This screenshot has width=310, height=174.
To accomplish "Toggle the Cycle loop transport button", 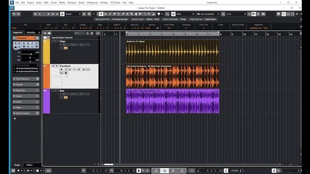I will click(156, 171).
